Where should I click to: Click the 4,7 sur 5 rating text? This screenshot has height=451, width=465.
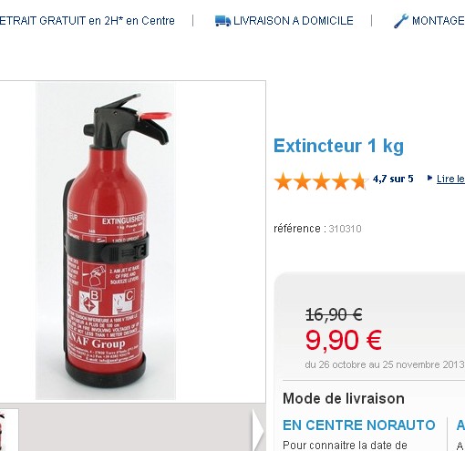[393, 179]
